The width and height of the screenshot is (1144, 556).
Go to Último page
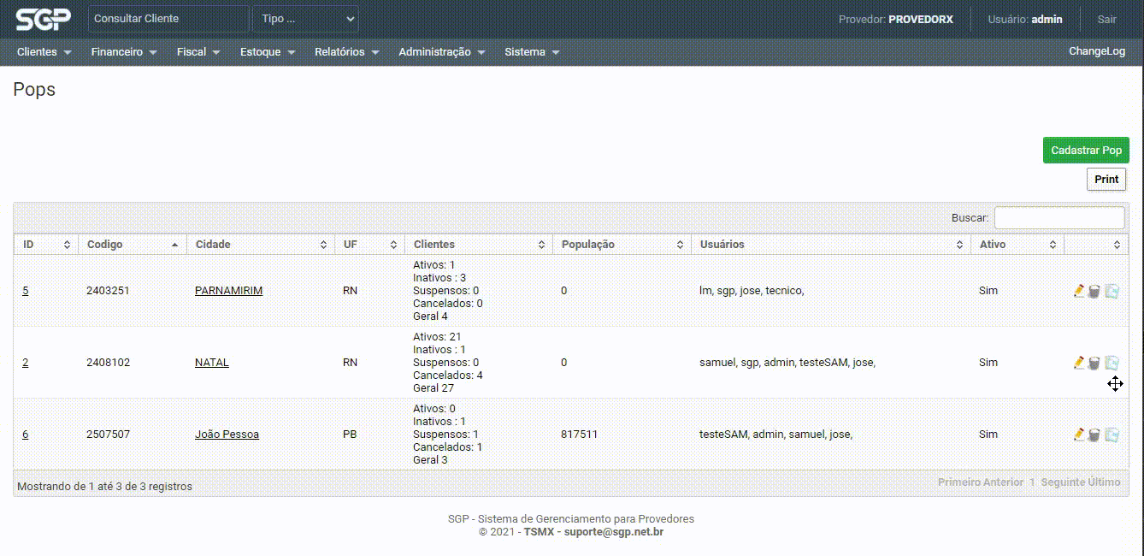coord(1105,482)
